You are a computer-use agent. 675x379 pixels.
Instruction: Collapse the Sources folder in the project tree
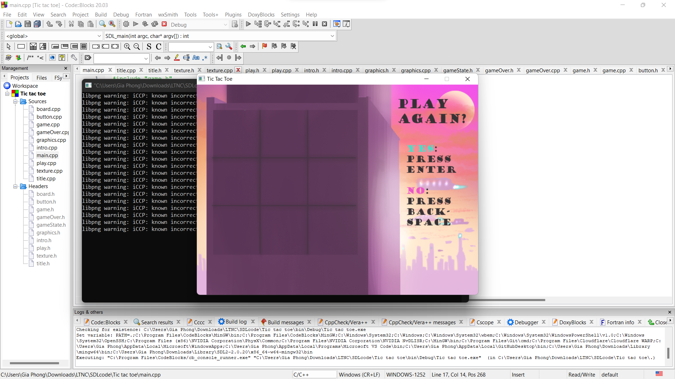coord(15,101)
